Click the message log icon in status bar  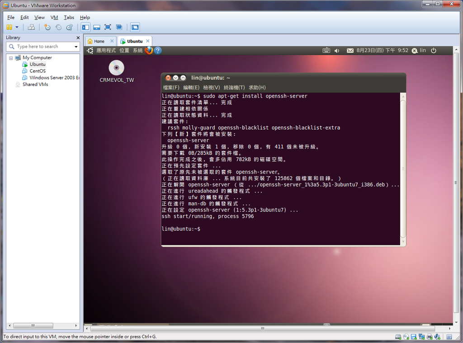point(449,337)
